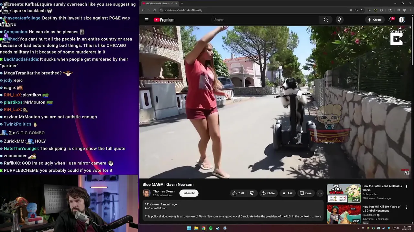The width and height of the screenshot is (414, 232).
Task: Click the YouTube page scrollbar
Action: click(x=413, y=40)
